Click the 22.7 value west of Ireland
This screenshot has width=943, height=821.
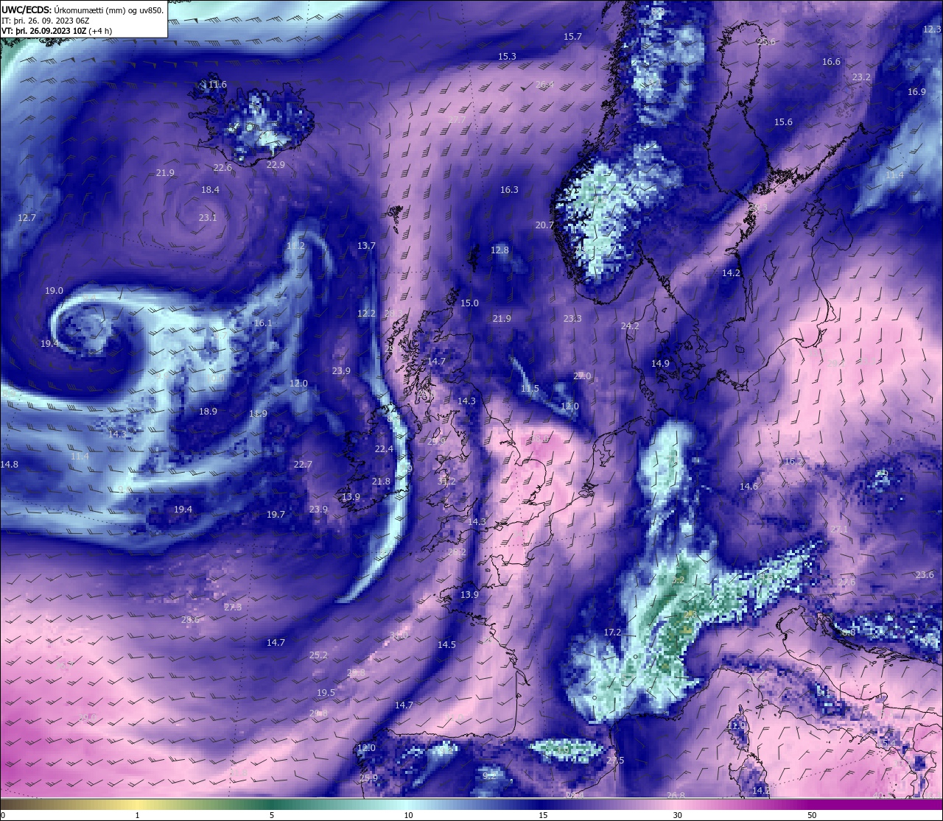[303, 465]
